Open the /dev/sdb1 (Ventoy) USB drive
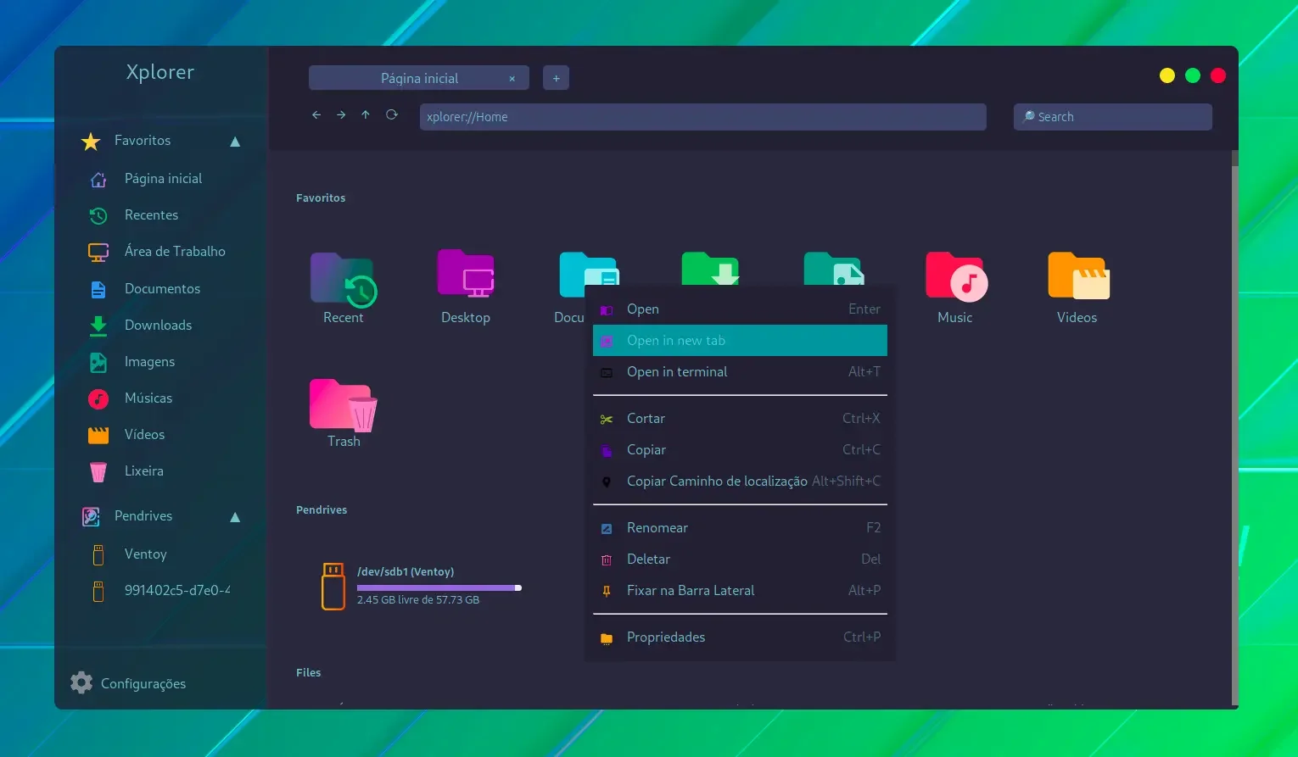Screen dimensions: 1298x757 pos(333,586)
